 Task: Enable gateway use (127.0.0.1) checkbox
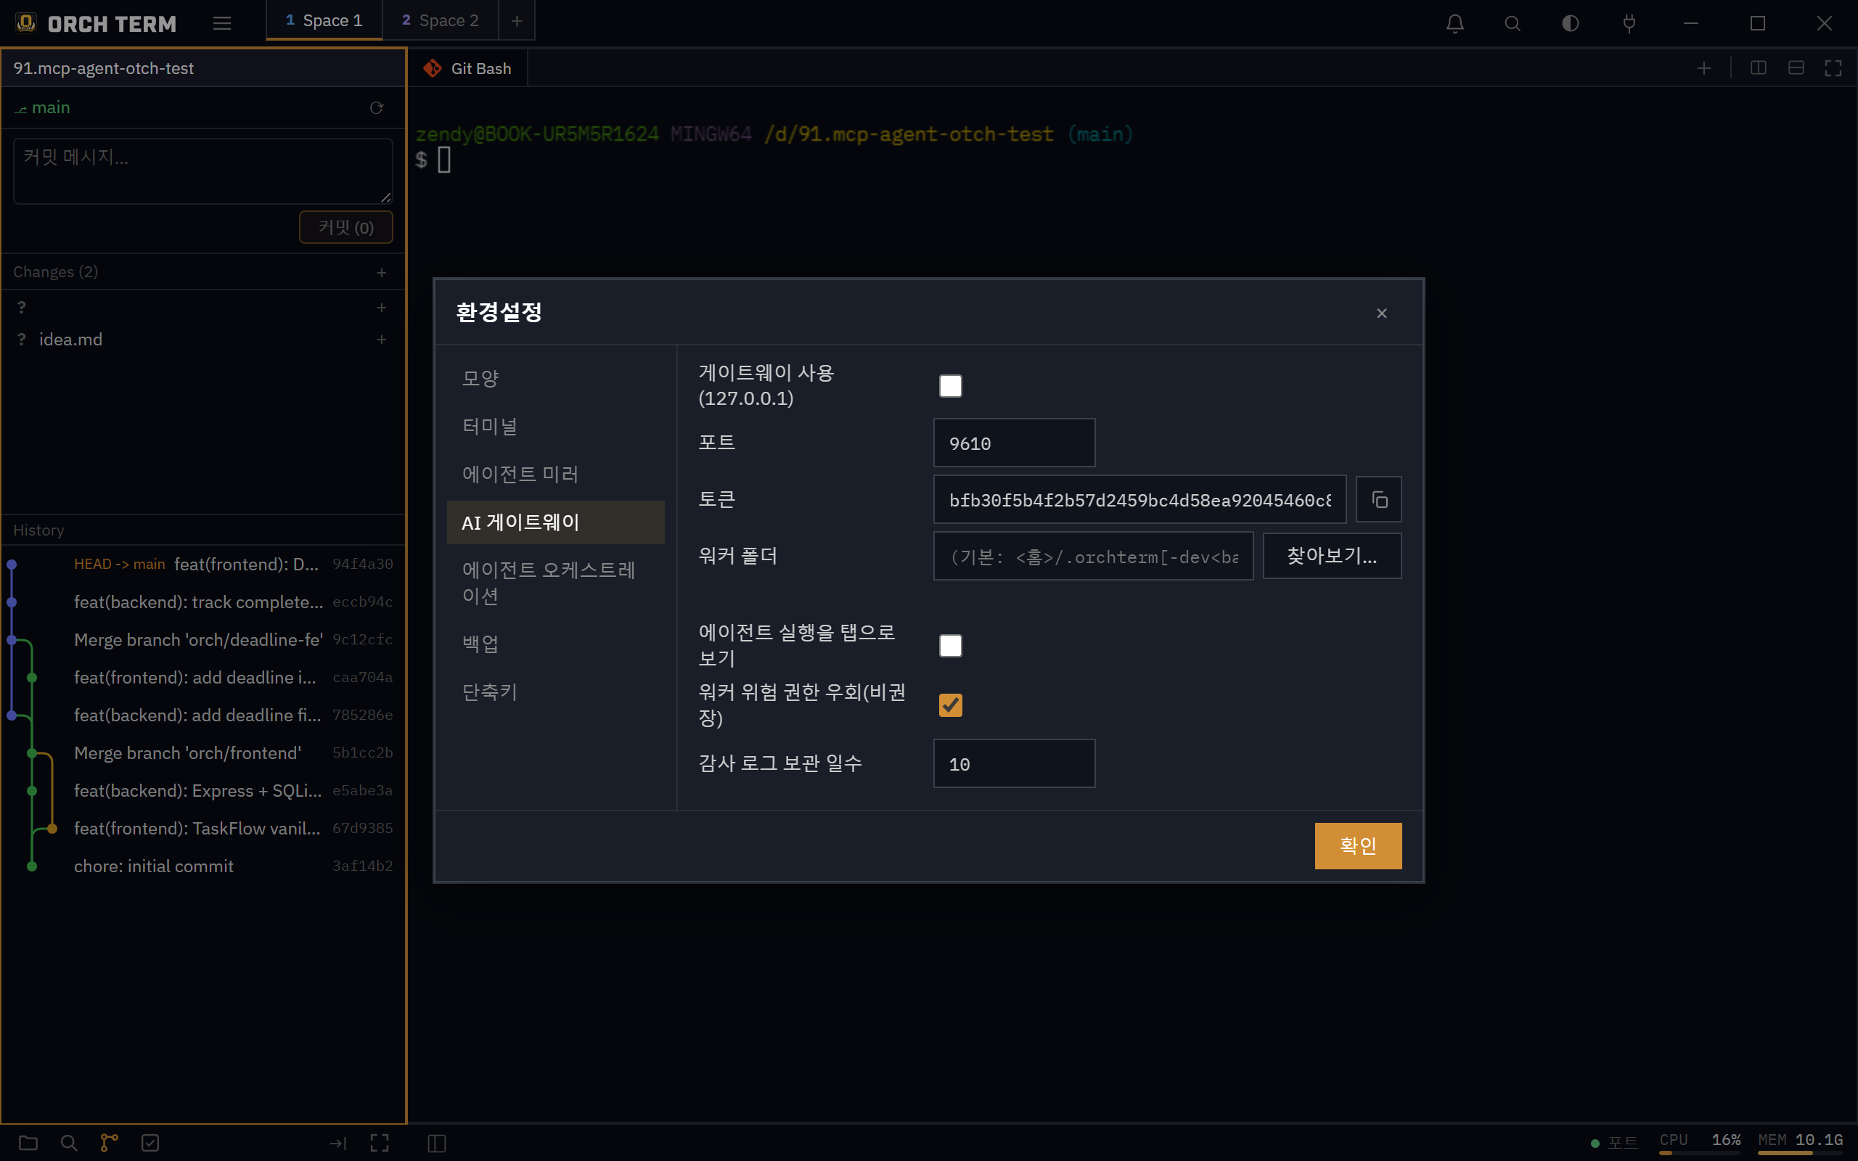point(951,385)
